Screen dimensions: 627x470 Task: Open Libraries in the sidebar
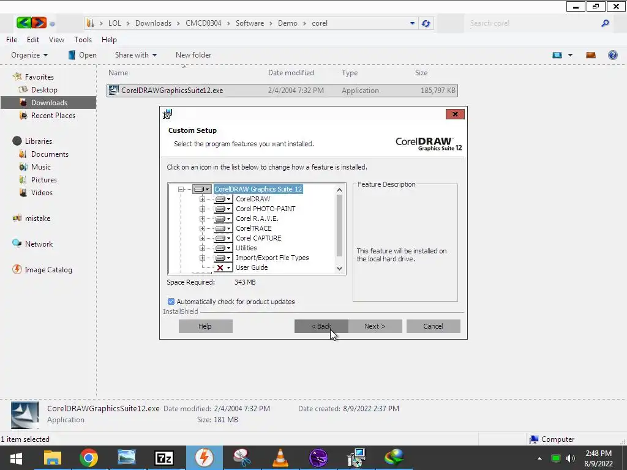click(39, 141)
